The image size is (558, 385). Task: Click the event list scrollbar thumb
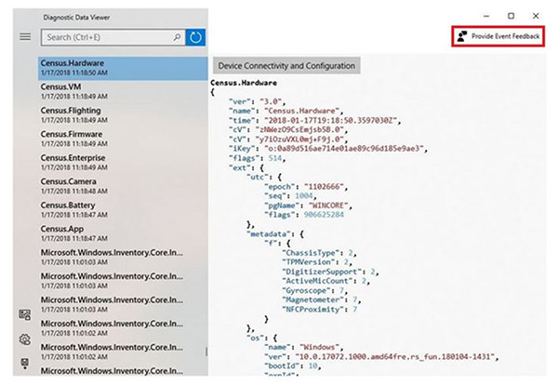(x=206, y=352)
